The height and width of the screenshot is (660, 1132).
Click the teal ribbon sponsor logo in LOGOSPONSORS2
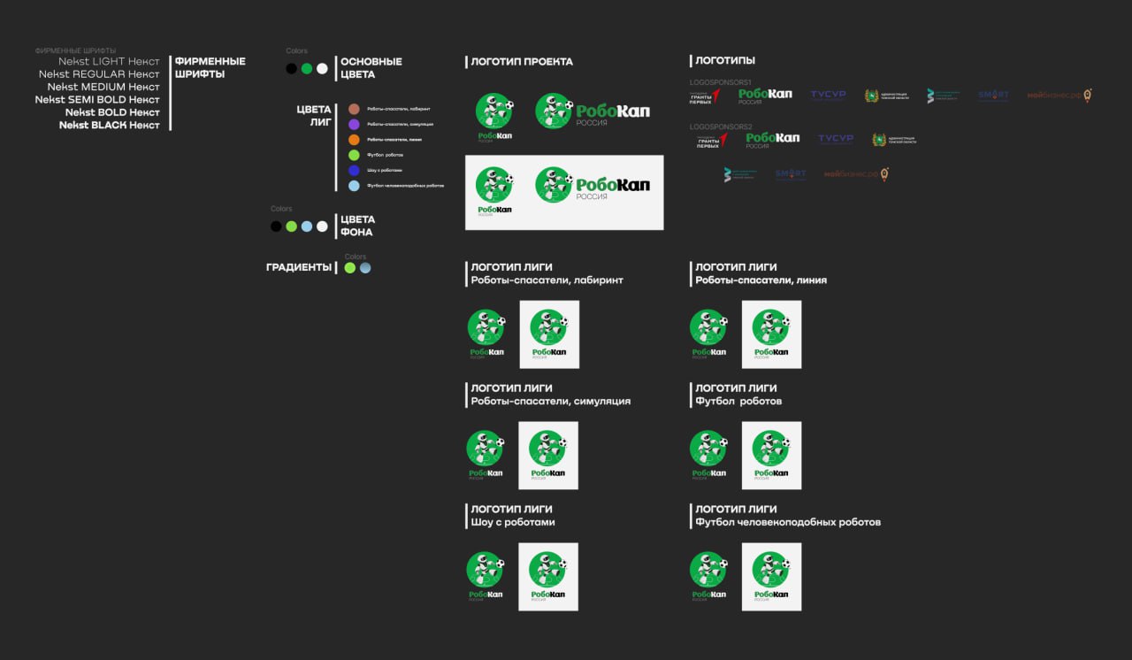[x=740, y=175]
